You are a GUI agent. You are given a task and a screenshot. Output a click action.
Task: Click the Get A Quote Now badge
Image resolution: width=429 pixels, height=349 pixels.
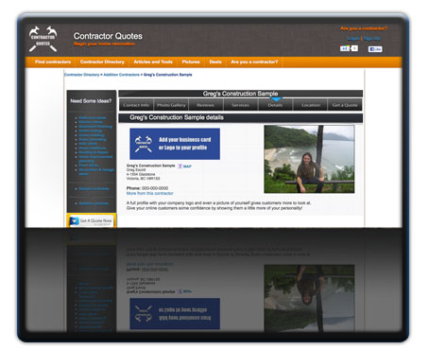(x=92, y=220)
